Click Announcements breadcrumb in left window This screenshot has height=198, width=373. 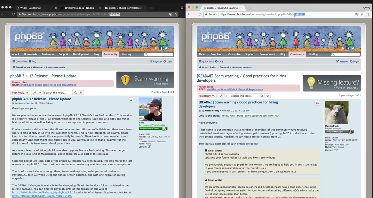coord(55,67)
